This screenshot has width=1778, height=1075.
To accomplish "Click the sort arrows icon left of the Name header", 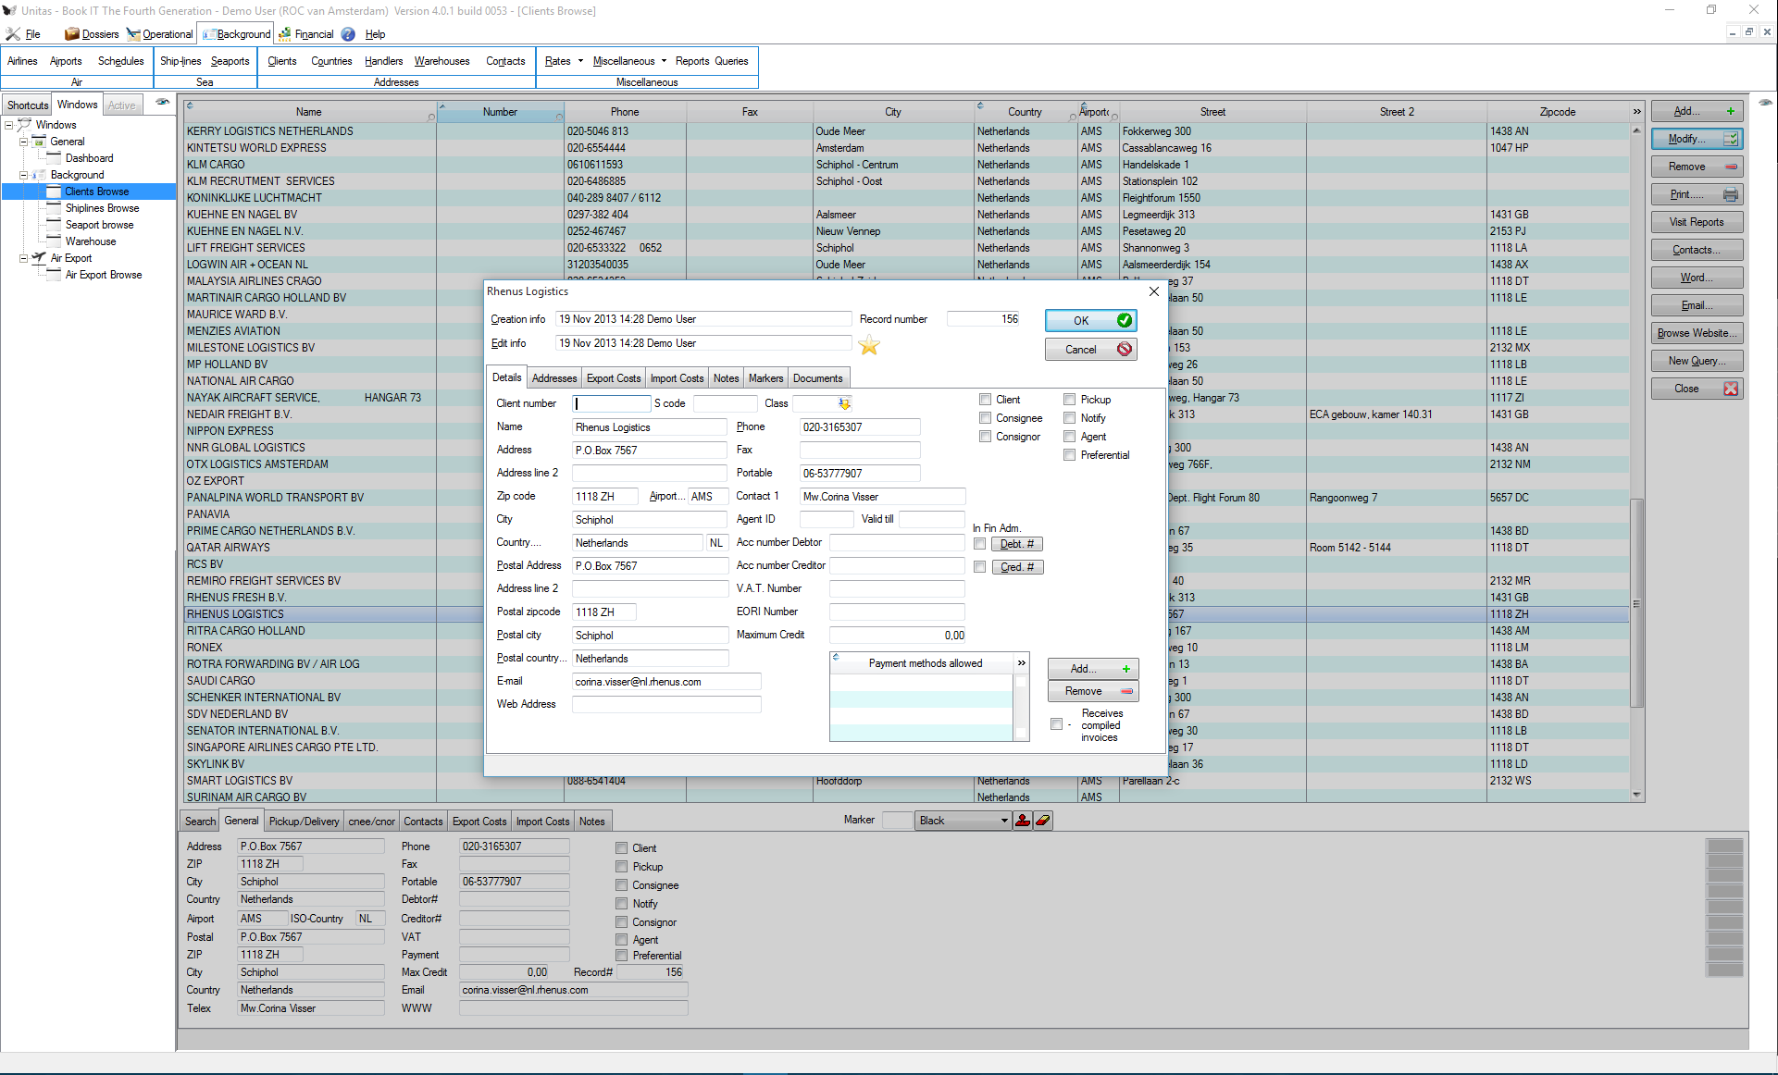I will click(190, 105).
